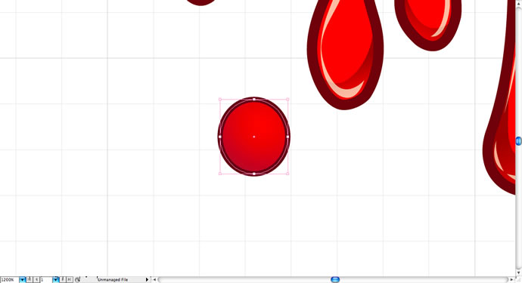Click the artboard number field showing 1
Image resolution: width=522 pixels, height=283 pixels.
[46, 280]
